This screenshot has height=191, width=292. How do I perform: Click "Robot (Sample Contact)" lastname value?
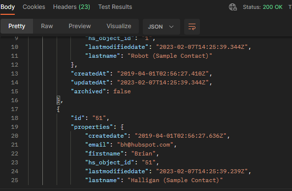click(x=170, y=56)
